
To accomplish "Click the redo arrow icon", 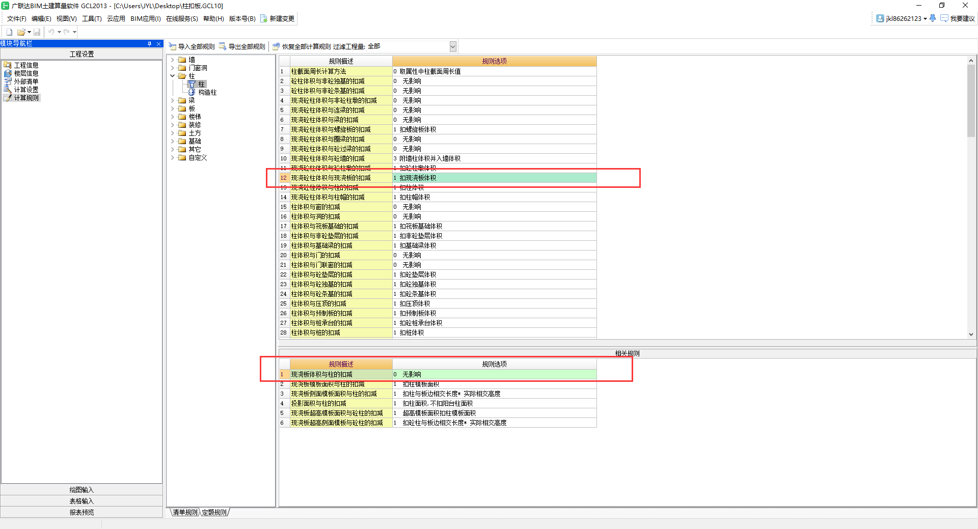I will pyautogui.click(x=67, y=32).
